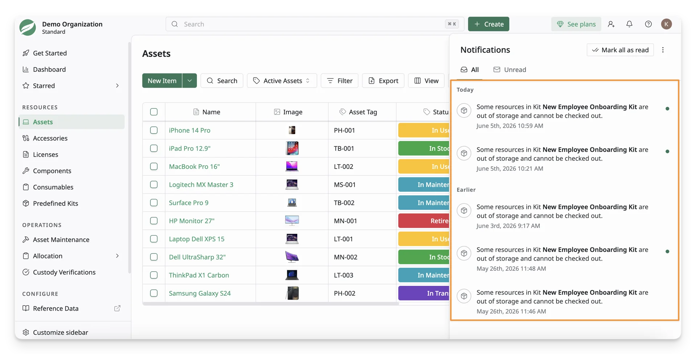Open notifications more options menu
696x354 pixels.
(x=663, y=50)
